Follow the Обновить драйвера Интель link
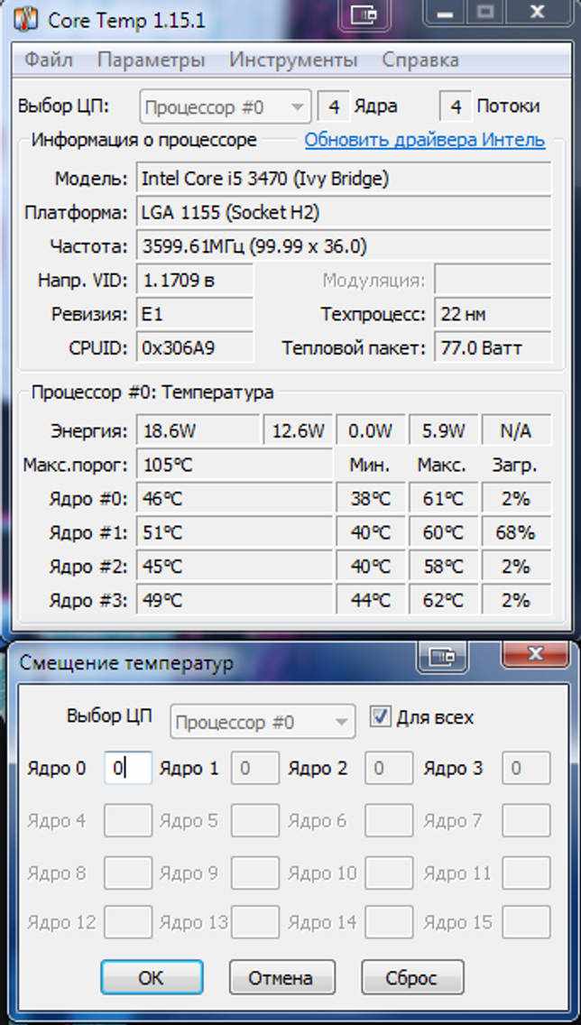This screenshot has width=581, height=1025. point(425,139)
